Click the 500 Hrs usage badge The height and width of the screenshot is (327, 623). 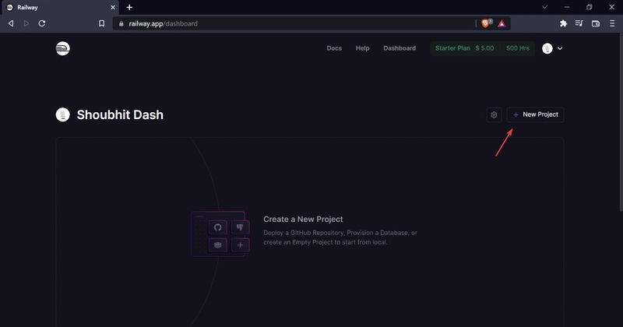click(518, 48)
